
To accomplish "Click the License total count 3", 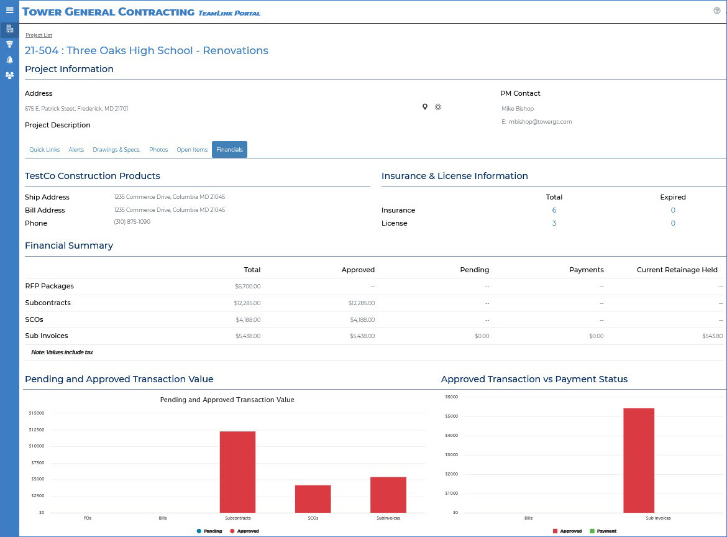I will pos(554,223).
